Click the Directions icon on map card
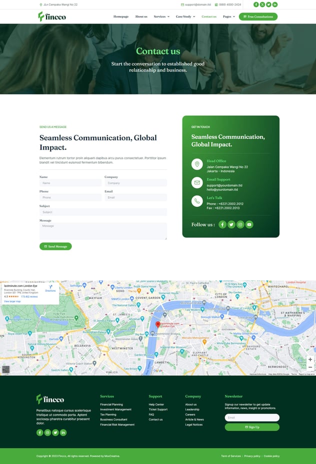 pyautogui.click(x=50, y=287)
